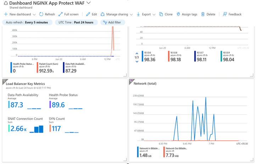The height and width of the screenshot is (164, 257).
Task: Expand the Export dropdown arrow
Action: [x=154, y=15]
